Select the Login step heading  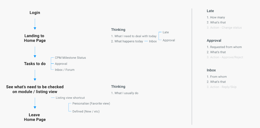pyautogui.click(x=35, y=13)
